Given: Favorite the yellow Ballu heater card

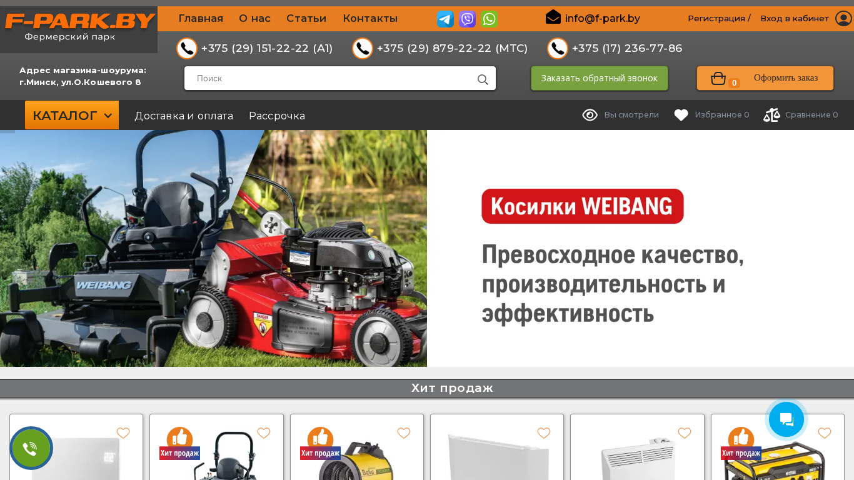Looking at the screenshot, I should coord(404,433).
